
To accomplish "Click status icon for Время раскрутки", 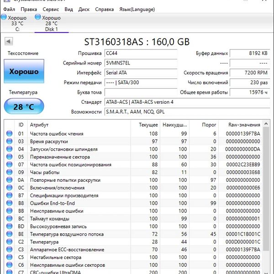I will 9,141.
